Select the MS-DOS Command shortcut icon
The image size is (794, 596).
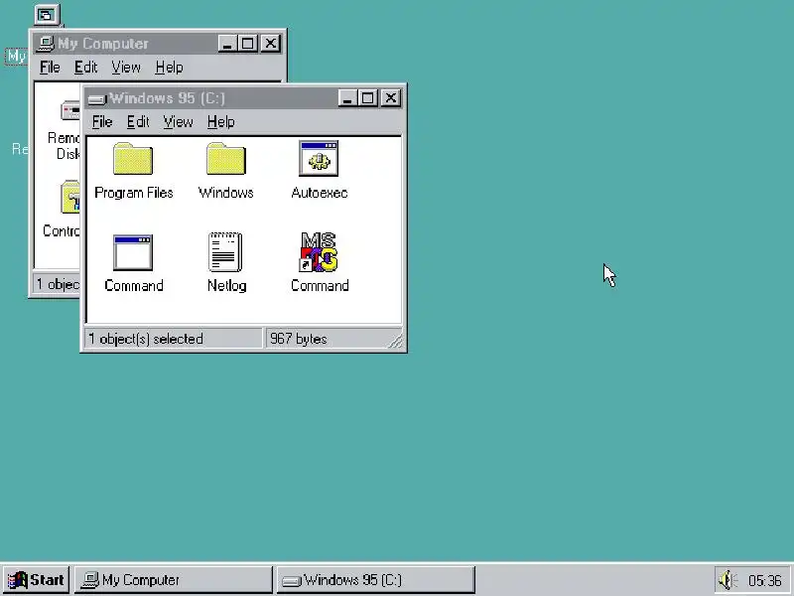[x=319, y=252]
